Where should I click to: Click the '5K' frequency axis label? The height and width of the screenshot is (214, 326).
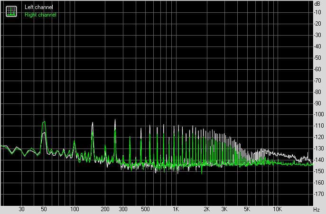(247, 209)
